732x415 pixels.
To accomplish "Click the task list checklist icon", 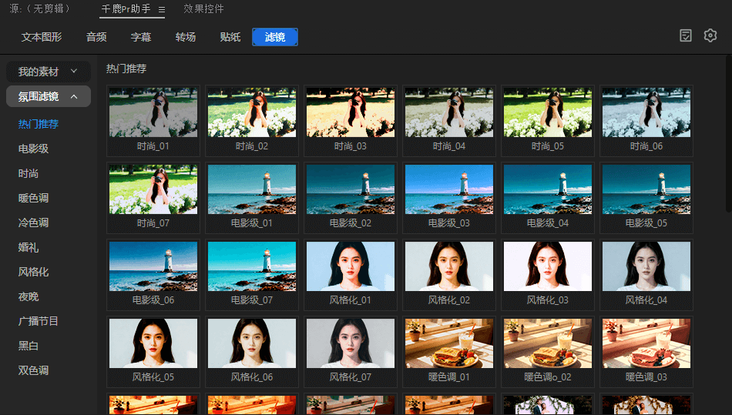I will (686, 36).
